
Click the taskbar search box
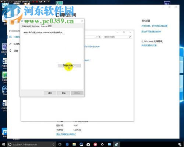(32, 144)
